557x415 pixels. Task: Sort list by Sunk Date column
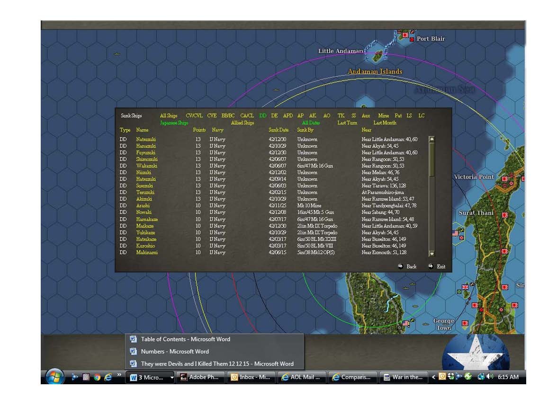278,130
